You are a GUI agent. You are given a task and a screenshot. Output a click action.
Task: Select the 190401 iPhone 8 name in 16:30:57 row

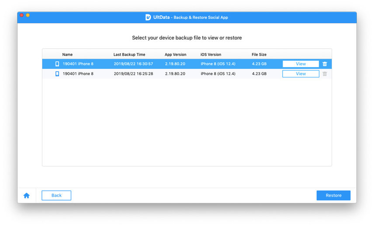click(x=78, y=64)
